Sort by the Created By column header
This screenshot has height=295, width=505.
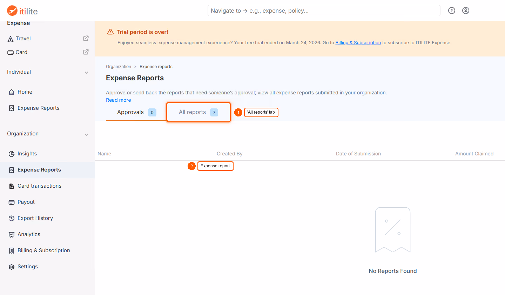pos(230,154)
